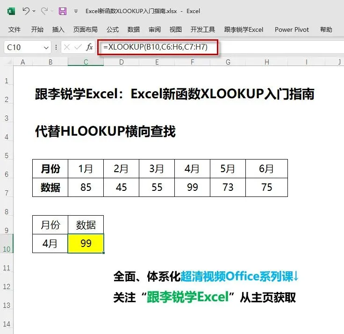
Task: Switch to the 审阅 ribbon tab
Action: (x=155, y=29)
